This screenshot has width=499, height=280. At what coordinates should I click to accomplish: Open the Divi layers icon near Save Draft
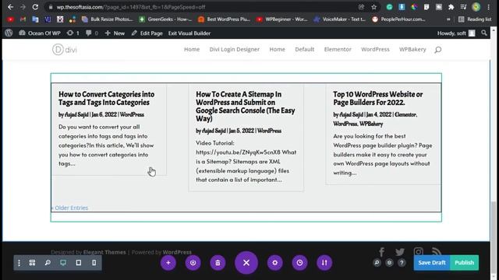389,263
